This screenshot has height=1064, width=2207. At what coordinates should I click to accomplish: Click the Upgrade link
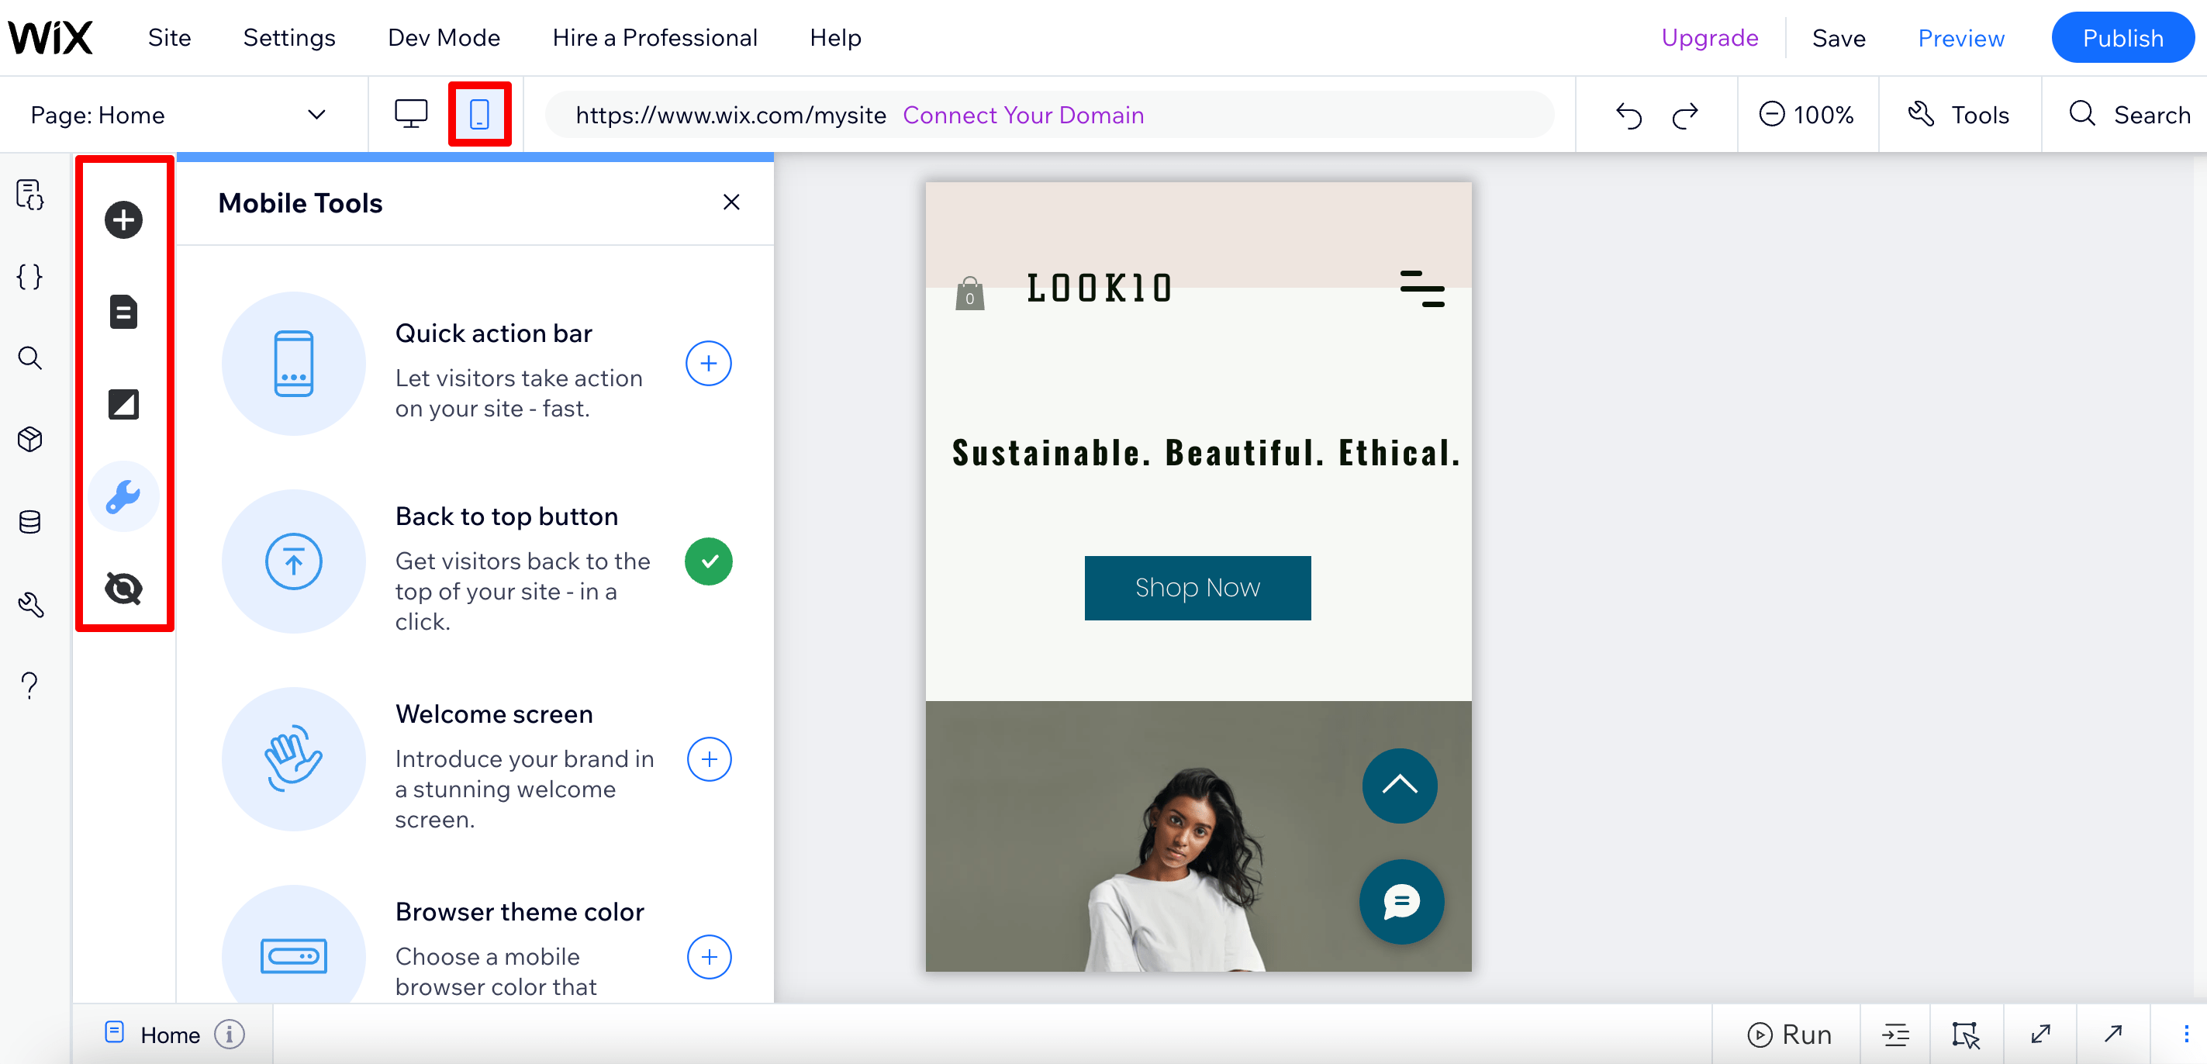tap(1709, 38)
